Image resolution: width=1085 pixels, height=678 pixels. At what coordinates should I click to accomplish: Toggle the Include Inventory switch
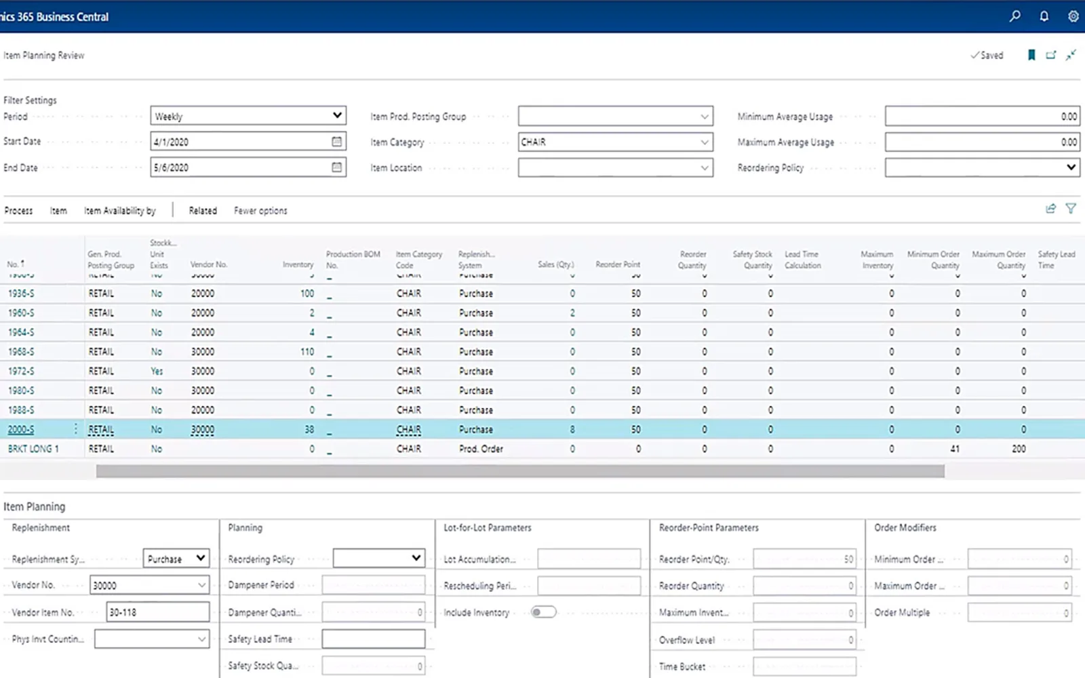(x=543, y=612)
